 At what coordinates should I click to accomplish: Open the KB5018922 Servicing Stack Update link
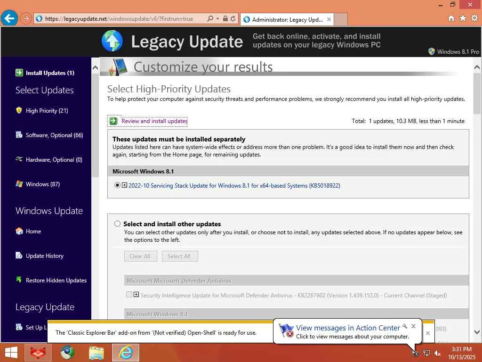(234, 185)
